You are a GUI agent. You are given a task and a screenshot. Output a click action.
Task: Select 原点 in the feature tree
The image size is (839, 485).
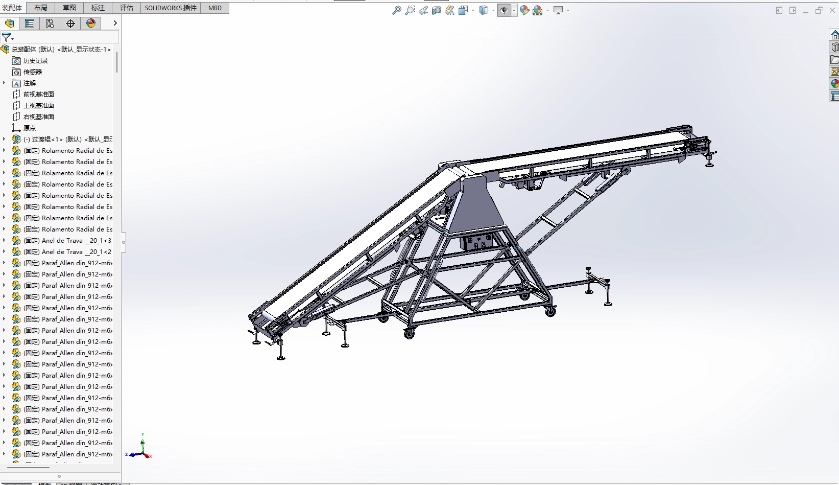coord(24,128)
